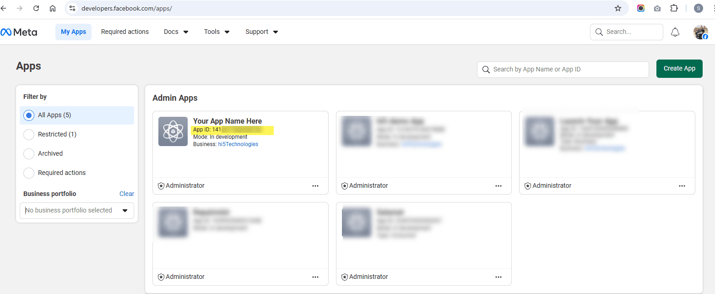Select the All Apps (5) filter
Image resolution: width=715 pixels, height=294 pixels.
point(29,115)
